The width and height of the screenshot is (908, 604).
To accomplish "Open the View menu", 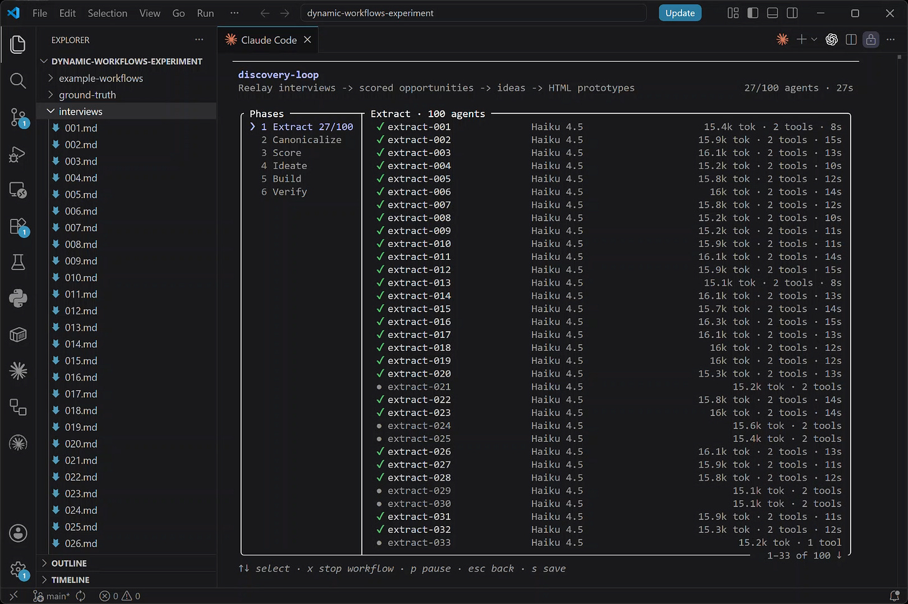I will pos(150,13).
